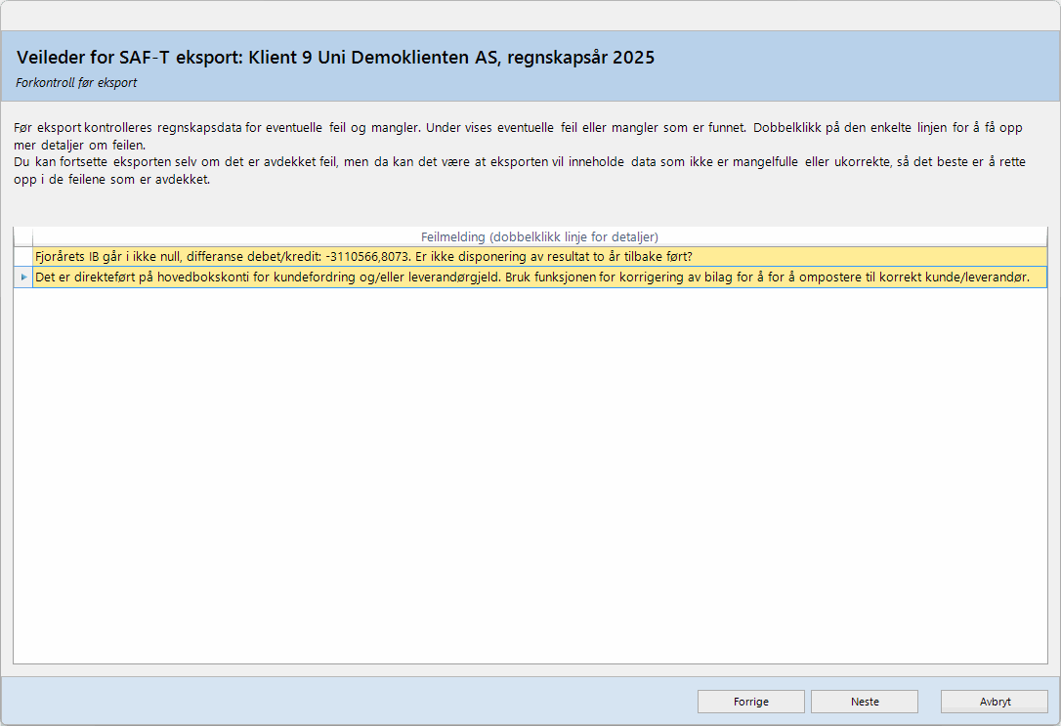Cancel the wizard with Avbryt
Screen dimensions: 1061x726
(x=994, y=702)
